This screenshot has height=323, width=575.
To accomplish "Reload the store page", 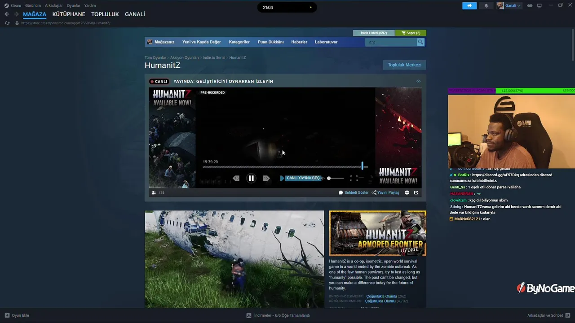I will [x=7, y=23].
